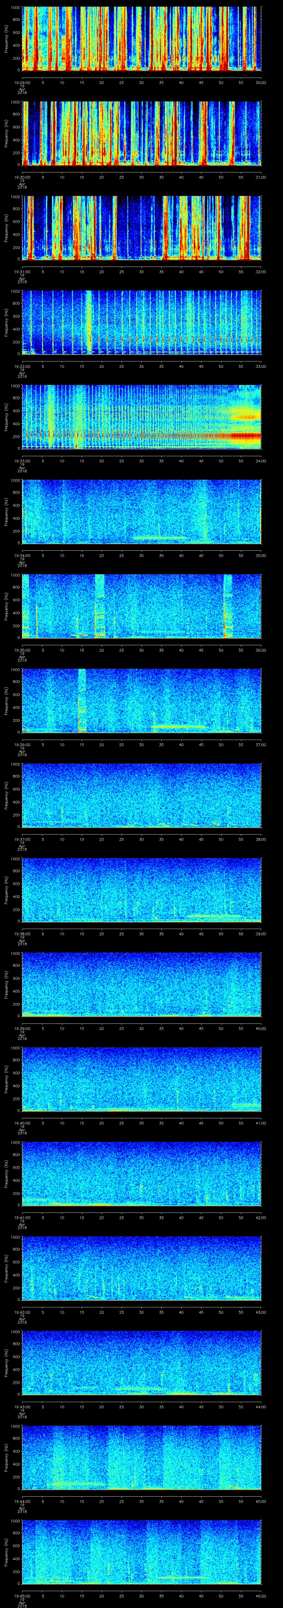The image size is (283, 1608).
Task: Click the low-frequency band at 28-40 s in the 19:34 spectrogram
Action: pos(160,537)
